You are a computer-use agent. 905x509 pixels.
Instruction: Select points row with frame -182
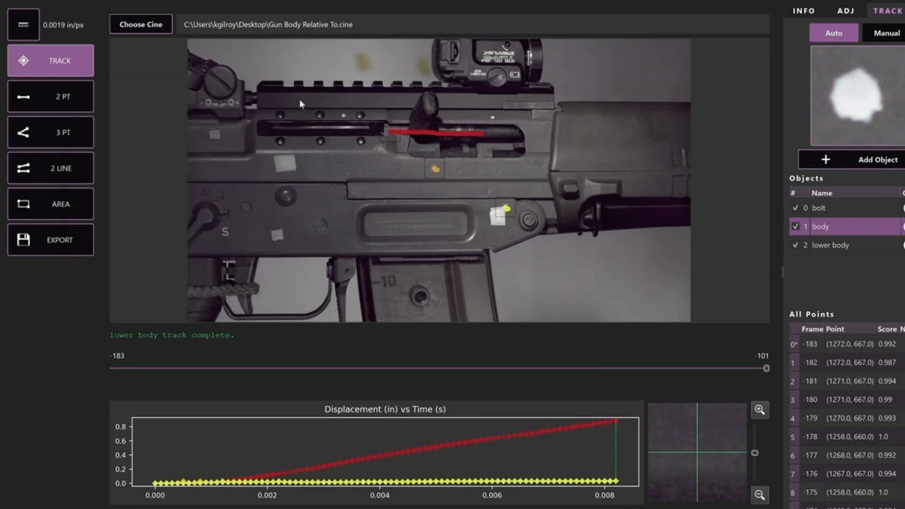coord(847,363)
